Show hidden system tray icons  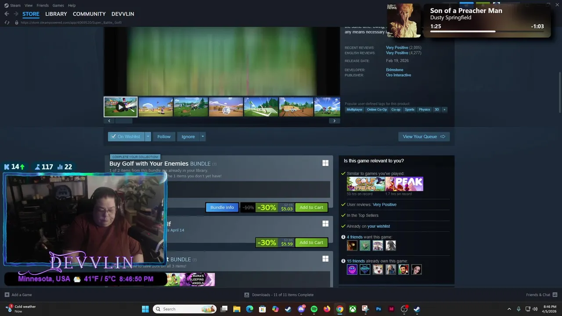point(509,309)
